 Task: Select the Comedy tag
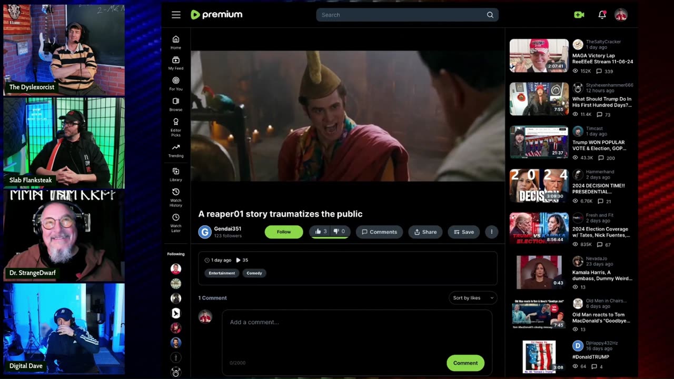254,273
